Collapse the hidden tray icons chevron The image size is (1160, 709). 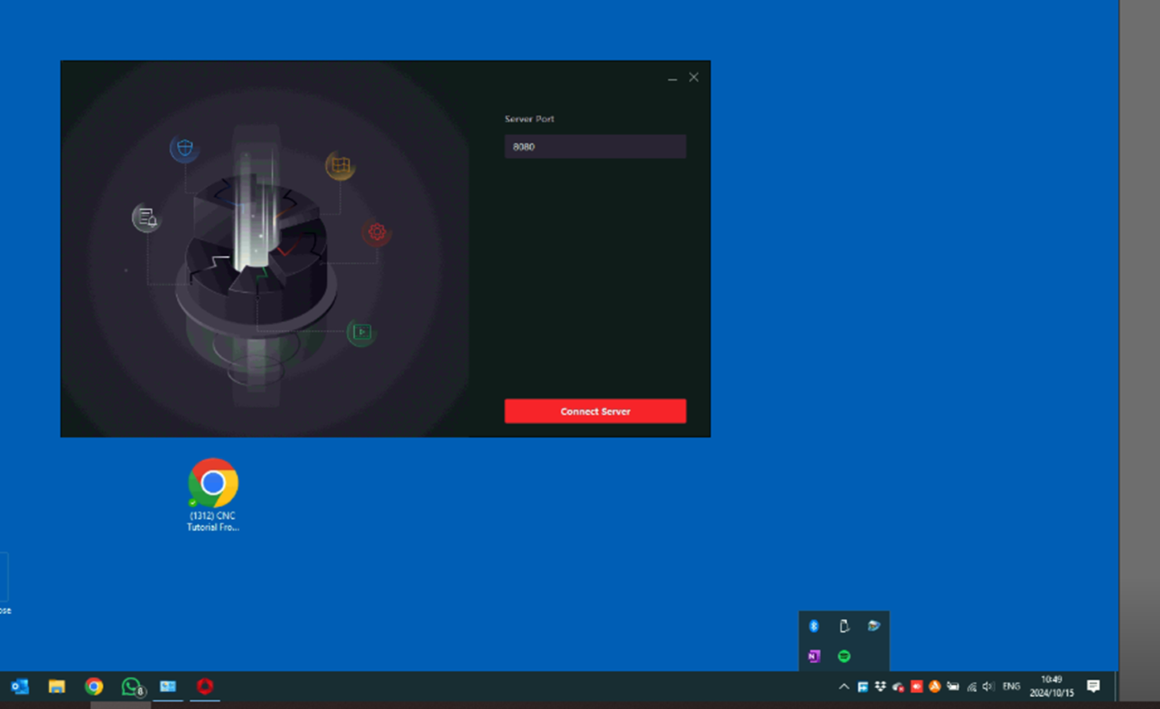tap(844, 686)
